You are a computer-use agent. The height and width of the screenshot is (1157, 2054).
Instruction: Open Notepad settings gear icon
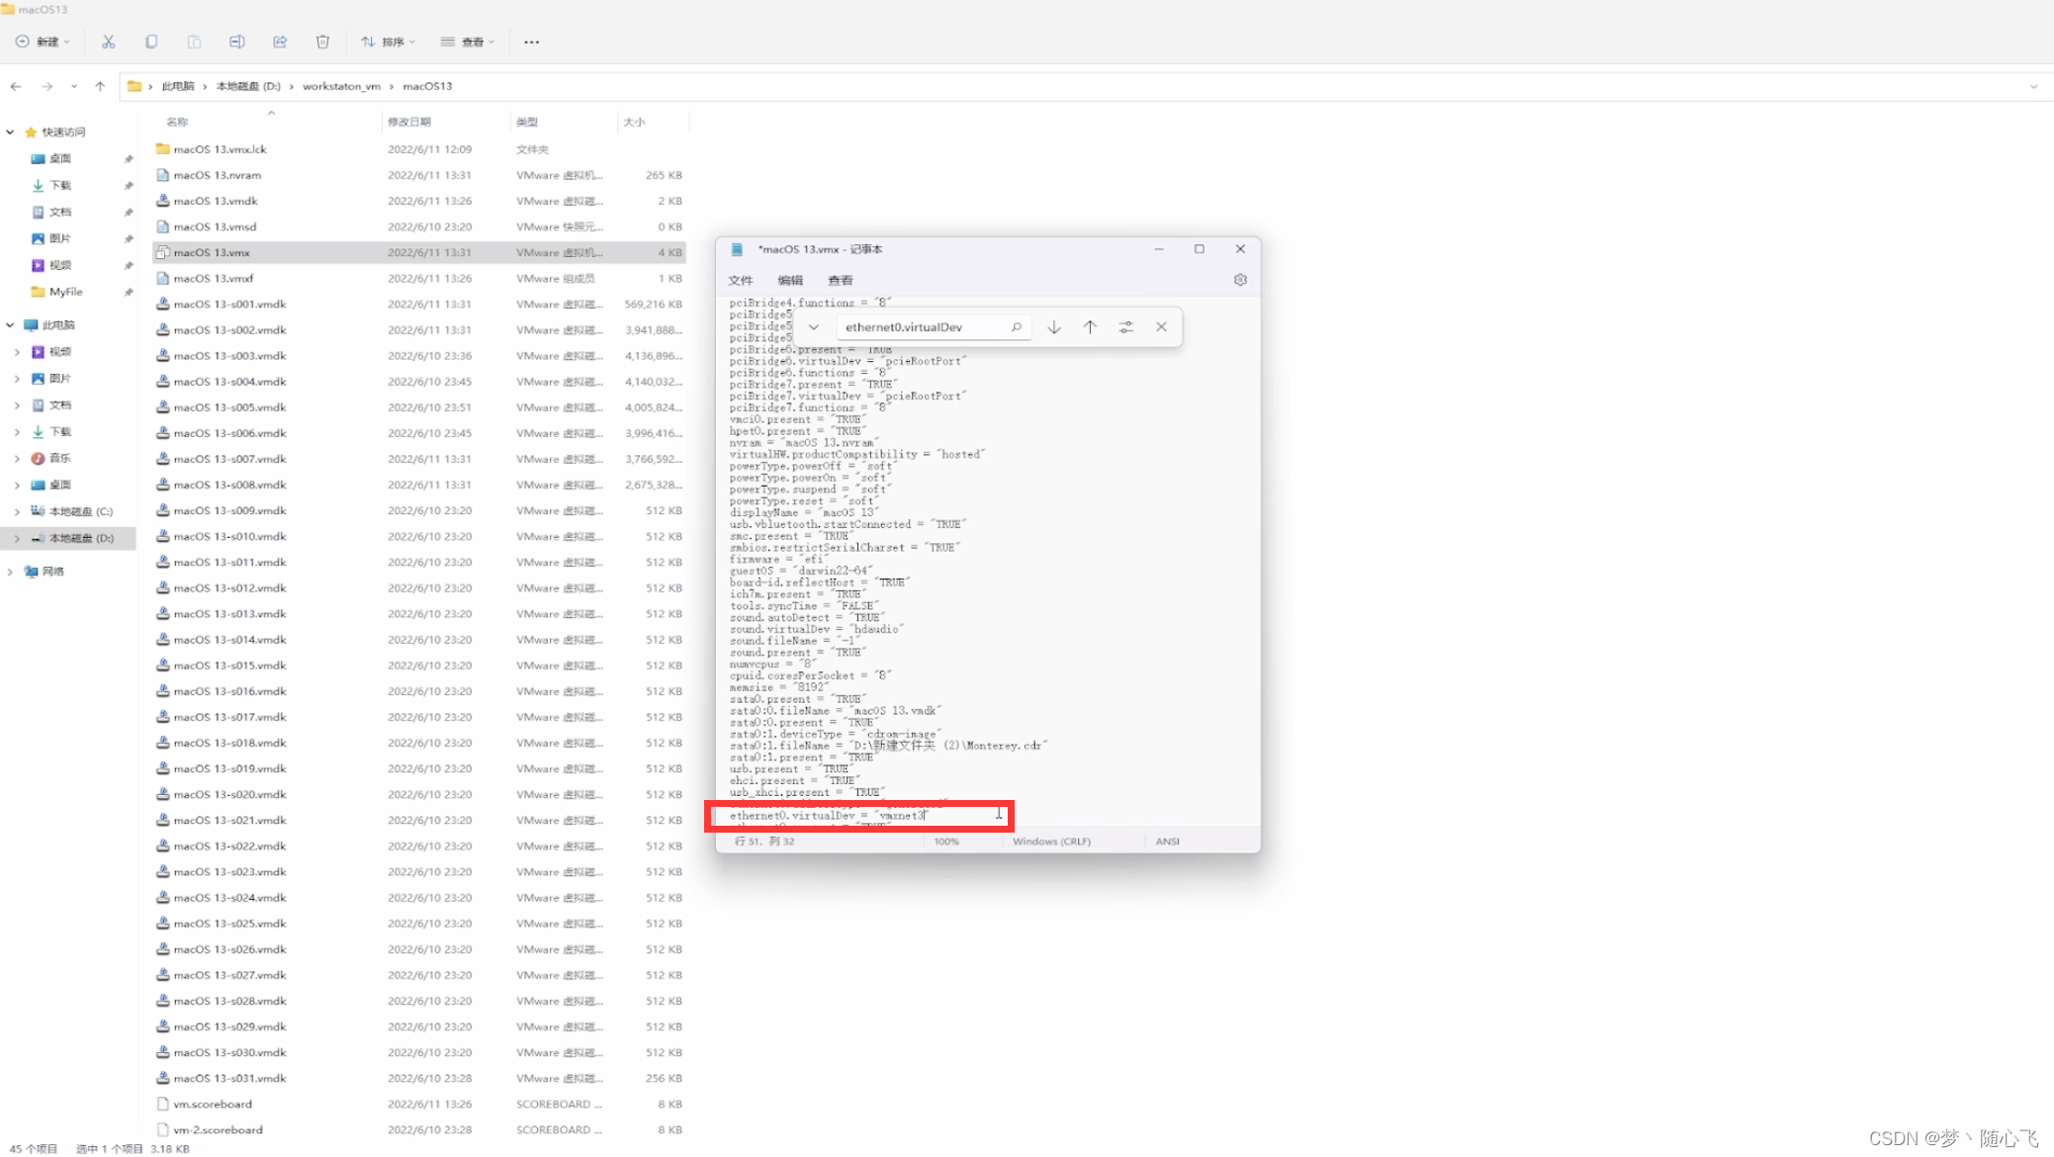click(1240, 280)
